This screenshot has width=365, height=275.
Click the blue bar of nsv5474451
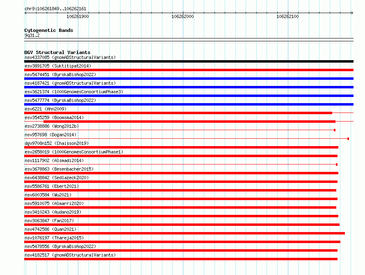coord(189,79)
